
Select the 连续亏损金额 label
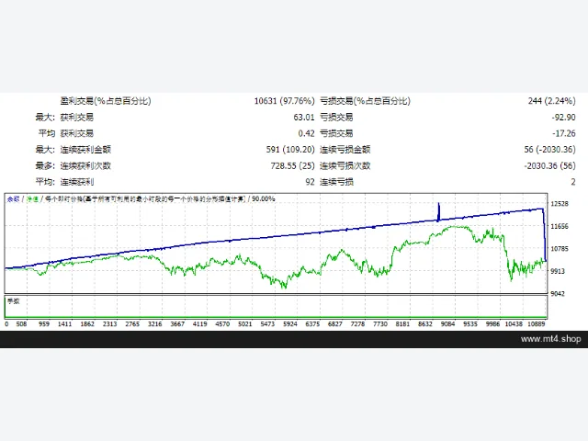tap(345, 150)
